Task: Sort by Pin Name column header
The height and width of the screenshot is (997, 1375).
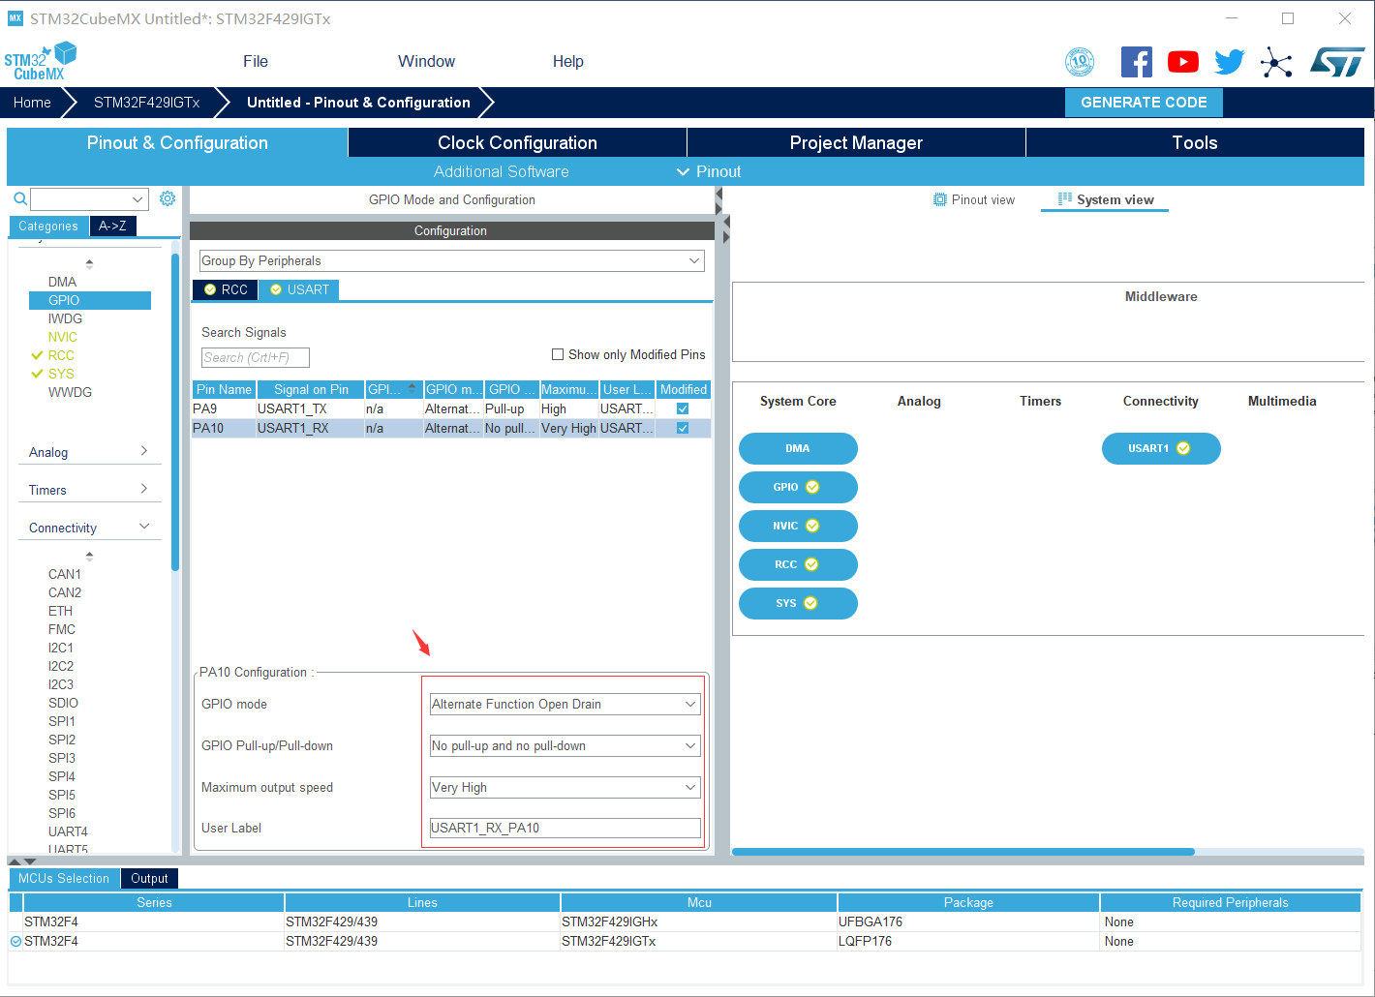Action: [224, 389]
